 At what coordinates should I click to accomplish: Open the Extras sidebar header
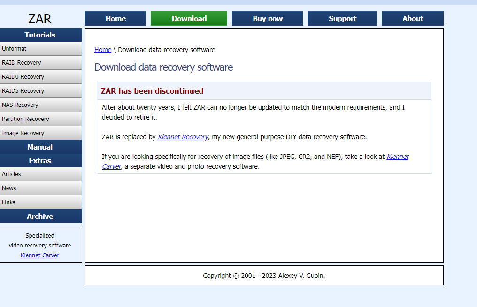pos(41,161)
